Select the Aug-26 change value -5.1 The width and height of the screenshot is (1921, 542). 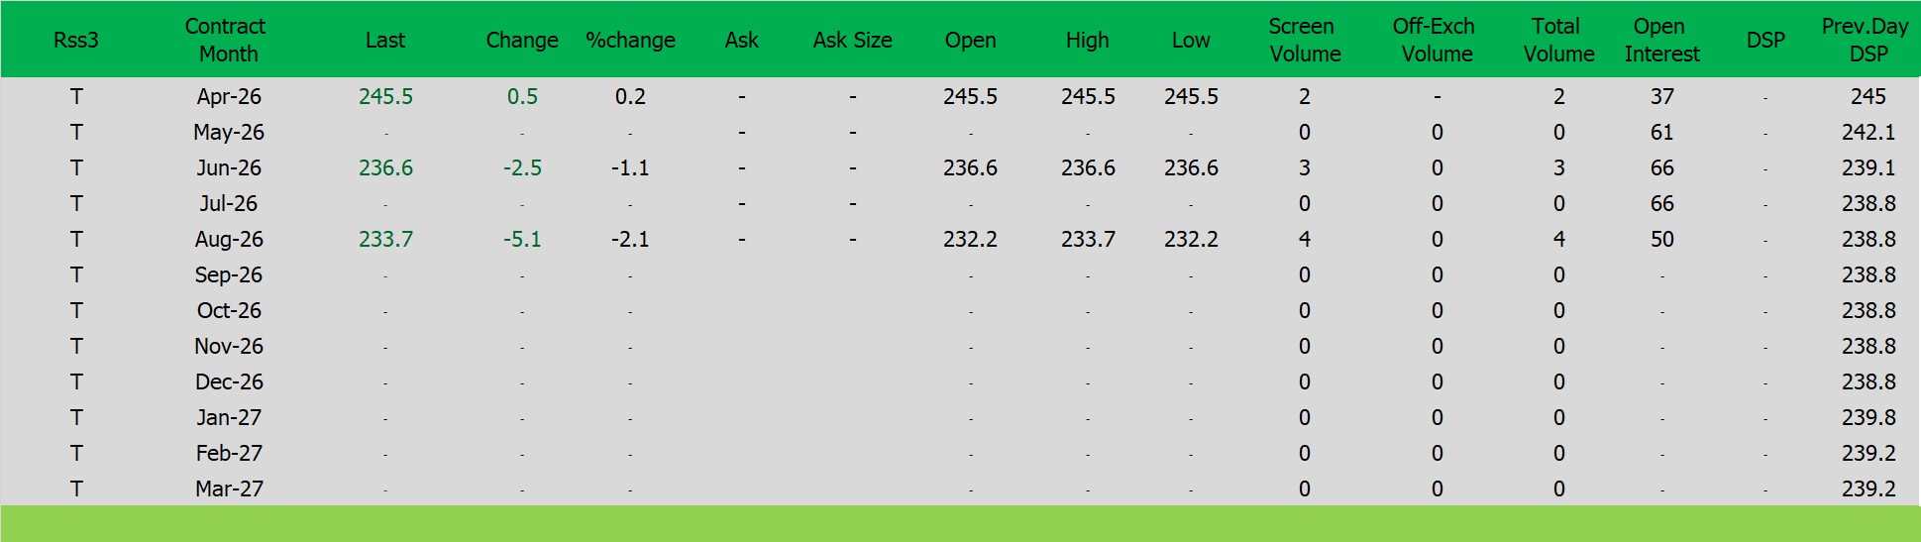pyautogui.click(x=522, y=239)
